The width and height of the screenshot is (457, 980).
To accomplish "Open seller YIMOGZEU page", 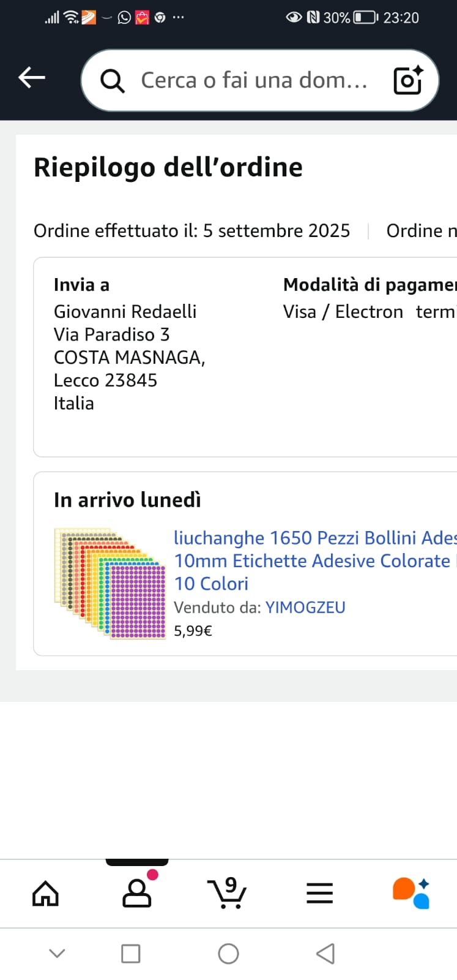I will click(x=305, y=607).
